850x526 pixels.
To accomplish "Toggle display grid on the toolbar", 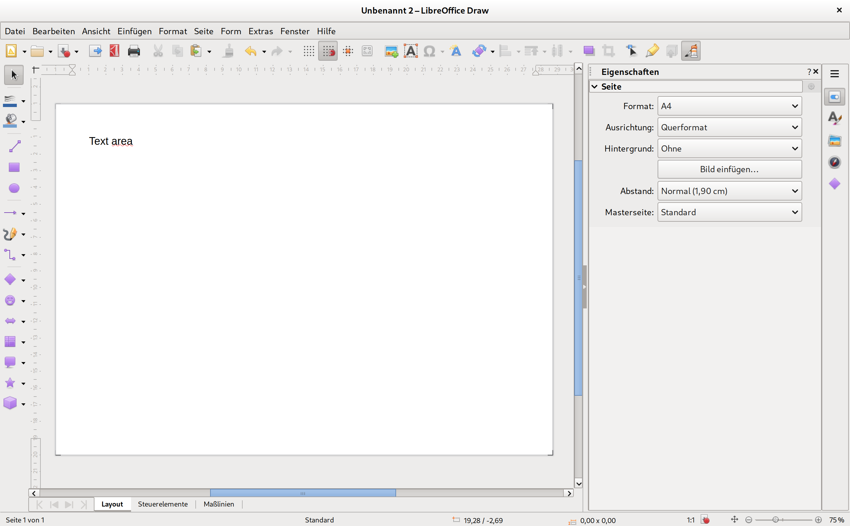I will 308,51.
